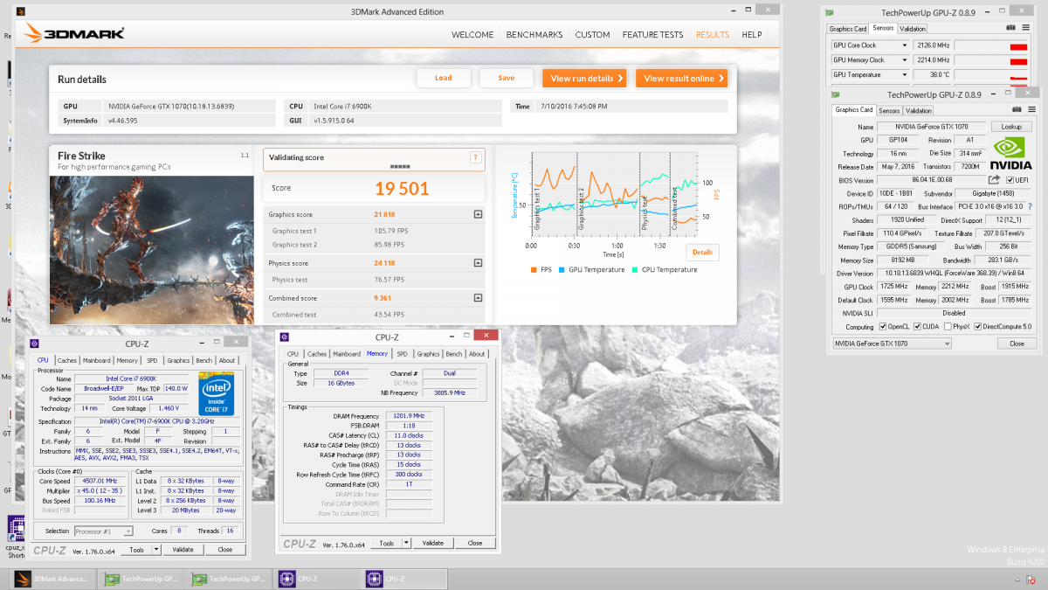Go to the 3DMark BENCHMARKS page
The width and height of the screenshot is (1048, 590).
[534, 35]
